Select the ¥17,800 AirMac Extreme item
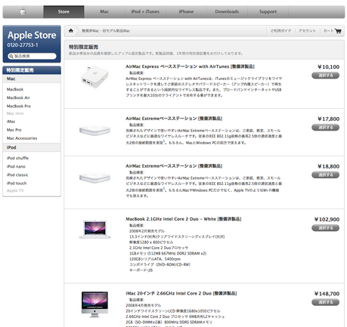 click(325, 128)
